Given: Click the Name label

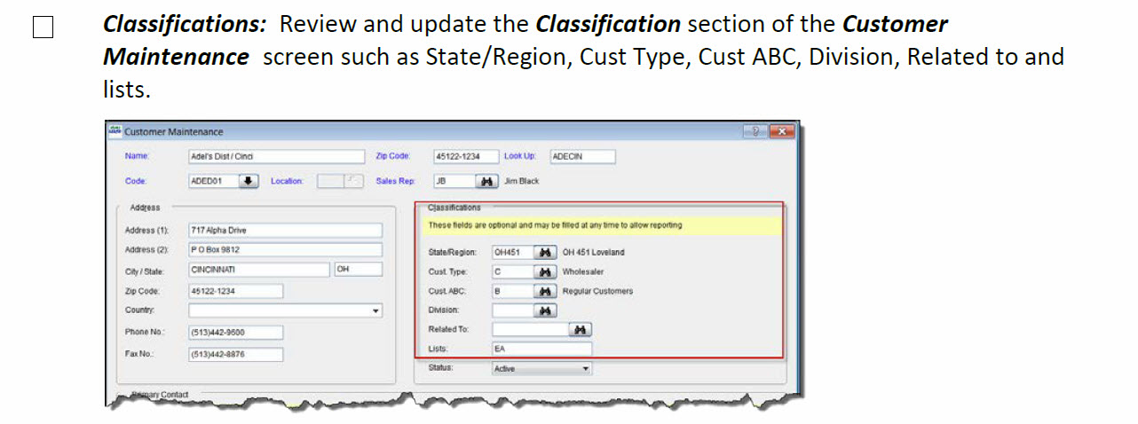Looking at the screenshot, I should pos(138,156).
